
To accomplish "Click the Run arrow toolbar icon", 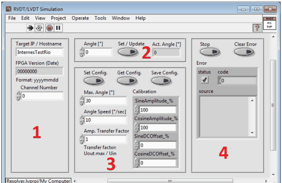I will pyautogui.click(x=30, y=28).
